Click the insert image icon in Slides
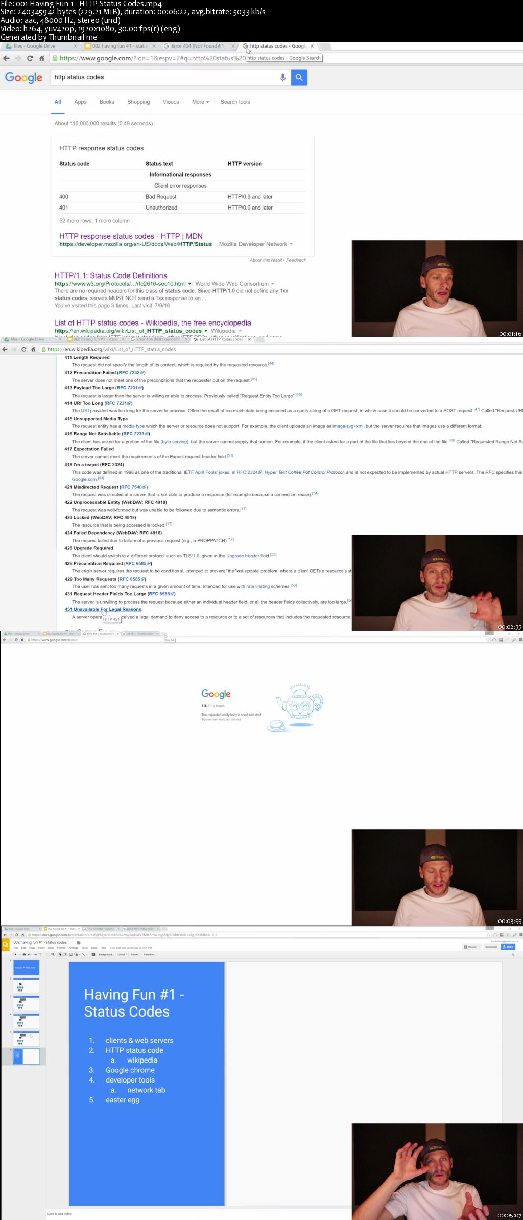523x1220 pixels. tap(70, 954)
